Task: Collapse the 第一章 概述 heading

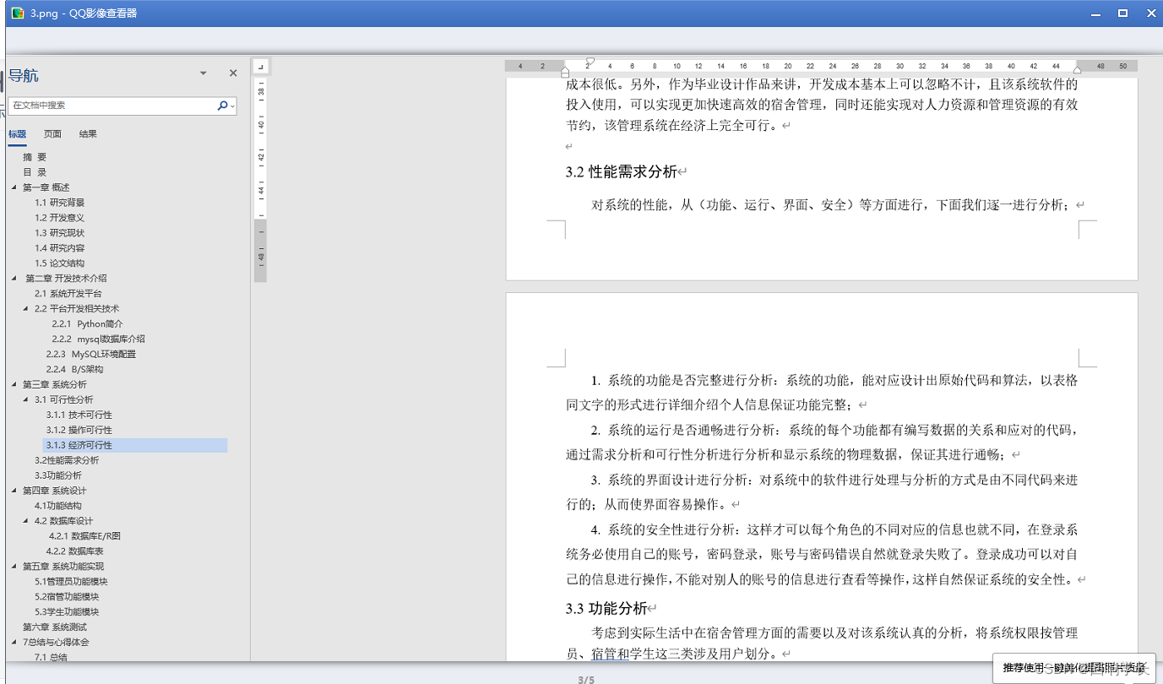Action: (14, 187)
